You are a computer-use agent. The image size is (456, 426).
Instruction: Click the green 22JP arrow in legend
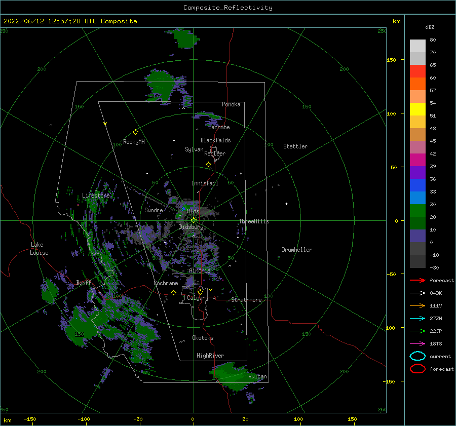[x=417, y=331]
